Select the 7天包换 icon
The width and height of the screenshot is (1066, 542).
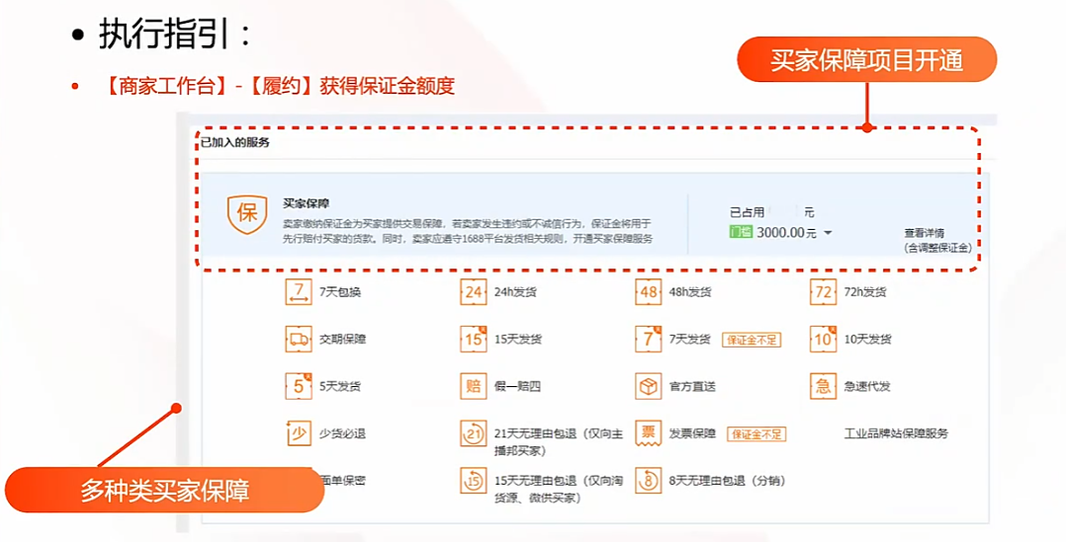pyautogui.click(x=298, y=292)
